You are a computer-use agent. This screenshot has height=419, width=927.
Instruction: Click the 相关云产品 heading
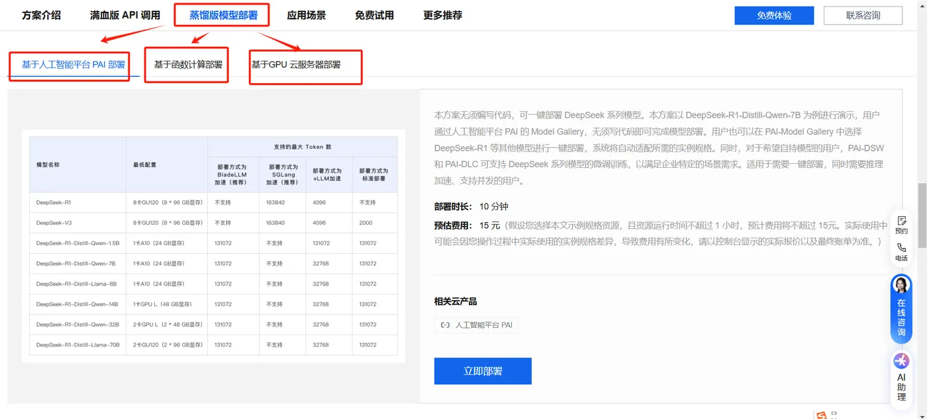click(456, 301)
